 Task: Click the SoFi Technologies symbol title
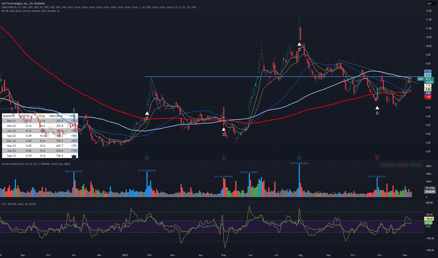[23, 3]
